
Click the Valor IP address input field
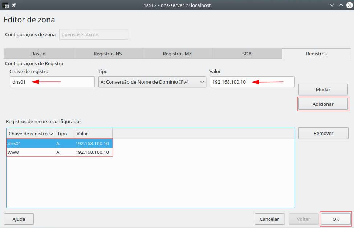point(252,82)
